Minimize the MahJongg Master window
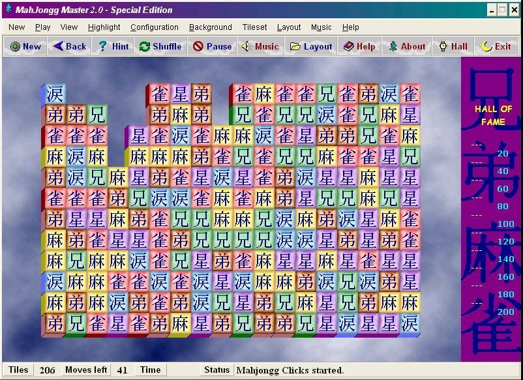The width and height of the screenshot is (523, 380). [x=492, y=10]
